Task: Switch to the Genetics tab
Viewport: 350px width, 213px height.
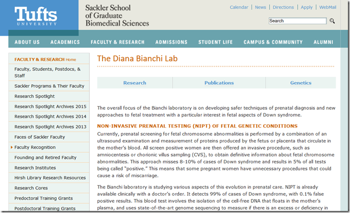Action: (x=301, y=83)
